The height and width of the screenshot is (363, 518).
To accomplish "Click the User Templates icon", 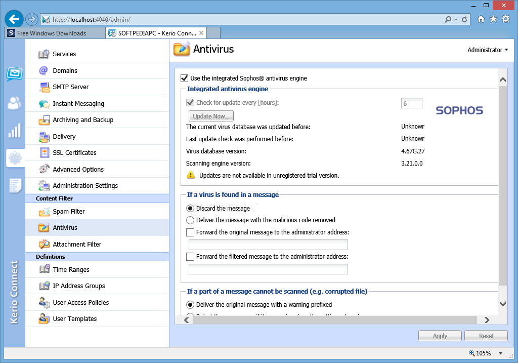I will (x=45, y=318).
